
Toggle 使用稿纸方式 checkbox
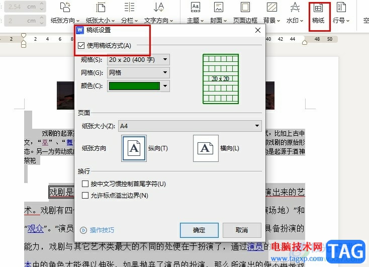coord(81,45)
